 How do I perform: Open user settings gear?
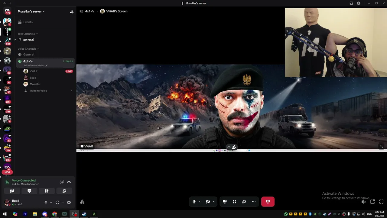pos(69,203)
